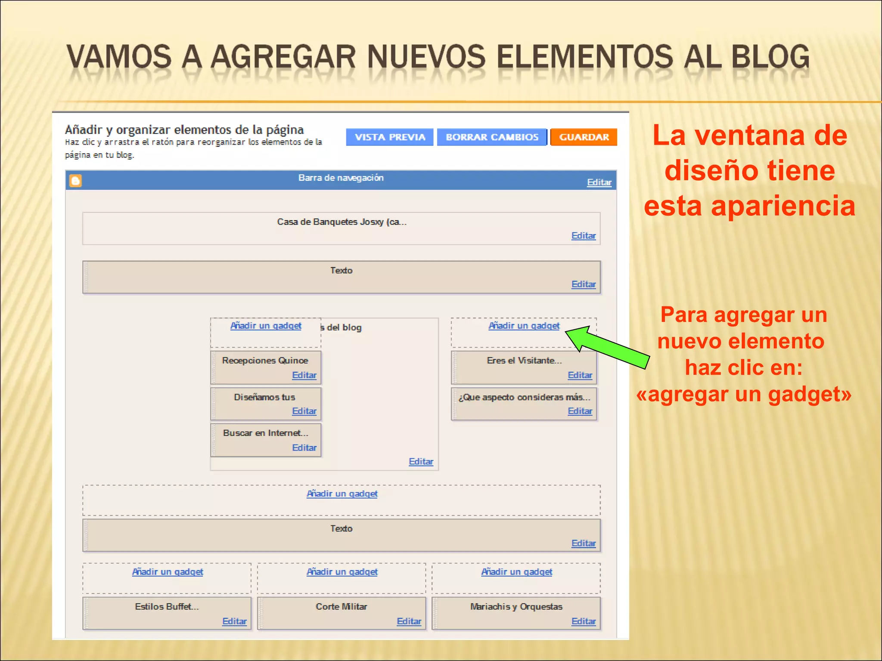Click the upper Texto gadget title

(x=342, y=271)
